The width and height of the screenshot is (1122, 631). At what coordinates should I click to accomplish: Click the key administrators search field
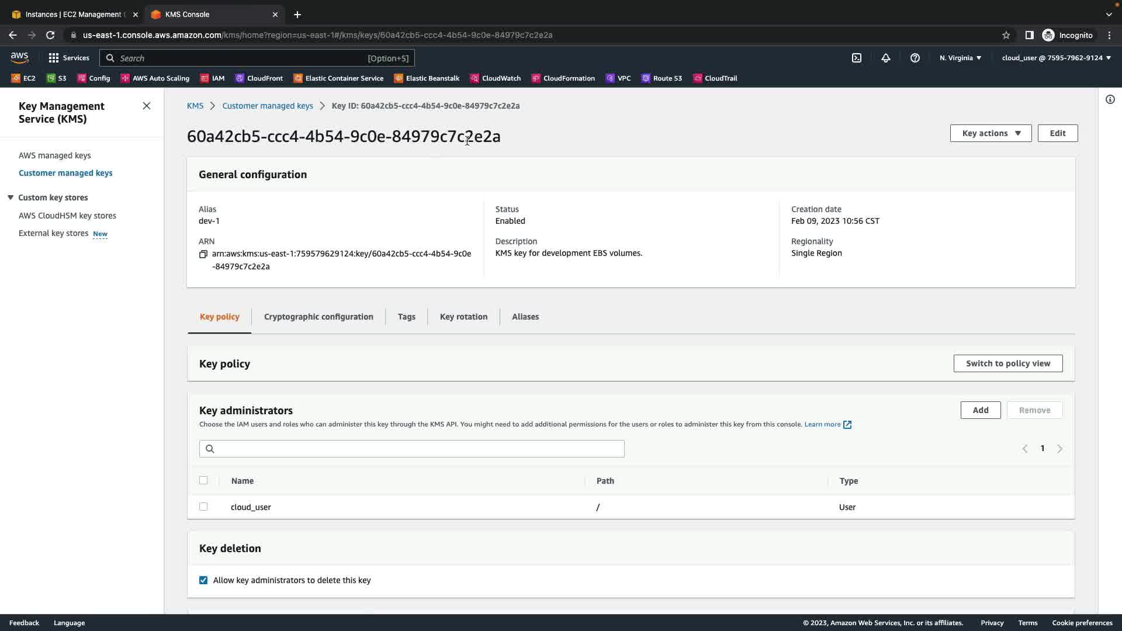412,449
